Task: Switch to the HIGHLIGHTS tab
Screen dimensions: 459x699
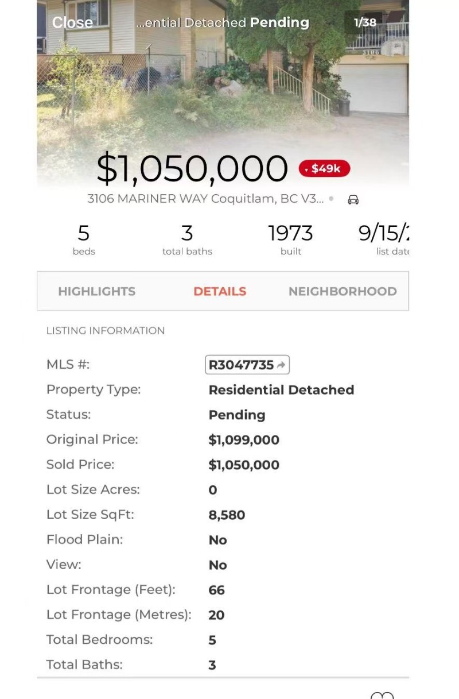Action: (97, 291)
